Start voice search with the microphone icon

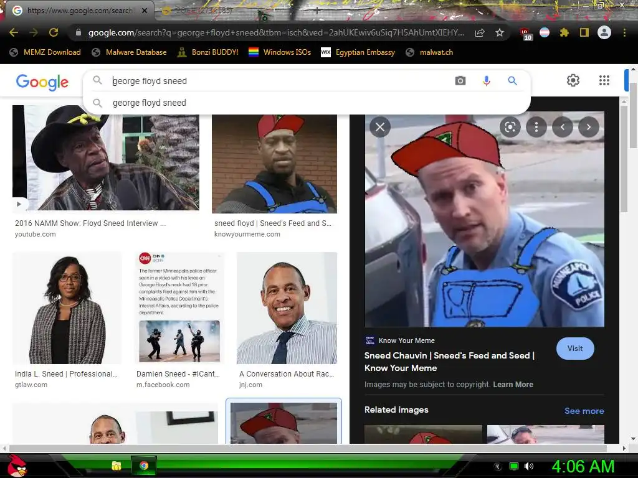pyautogui.click(x=486, y=81)
